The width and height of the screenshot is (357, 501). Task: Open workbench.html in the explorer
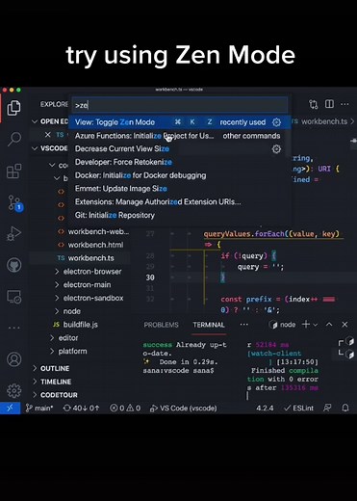click(95, 245)
